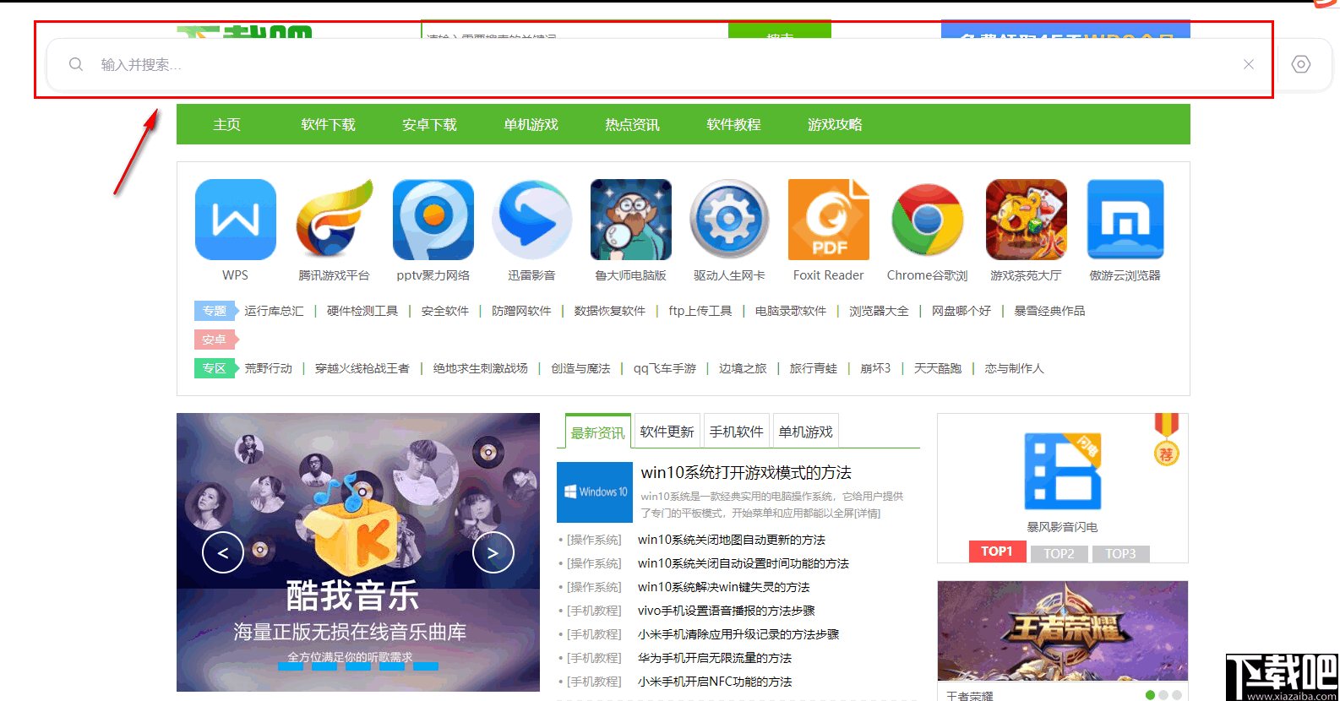The image size is (1340, 701).
Task: Open 小米手机开启NFC功能的方法 article
Action: click(x=715, y=682)
